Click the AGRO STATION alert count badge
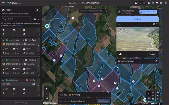The width and height of the screenshot is (169, 105). tap(26, 80)
